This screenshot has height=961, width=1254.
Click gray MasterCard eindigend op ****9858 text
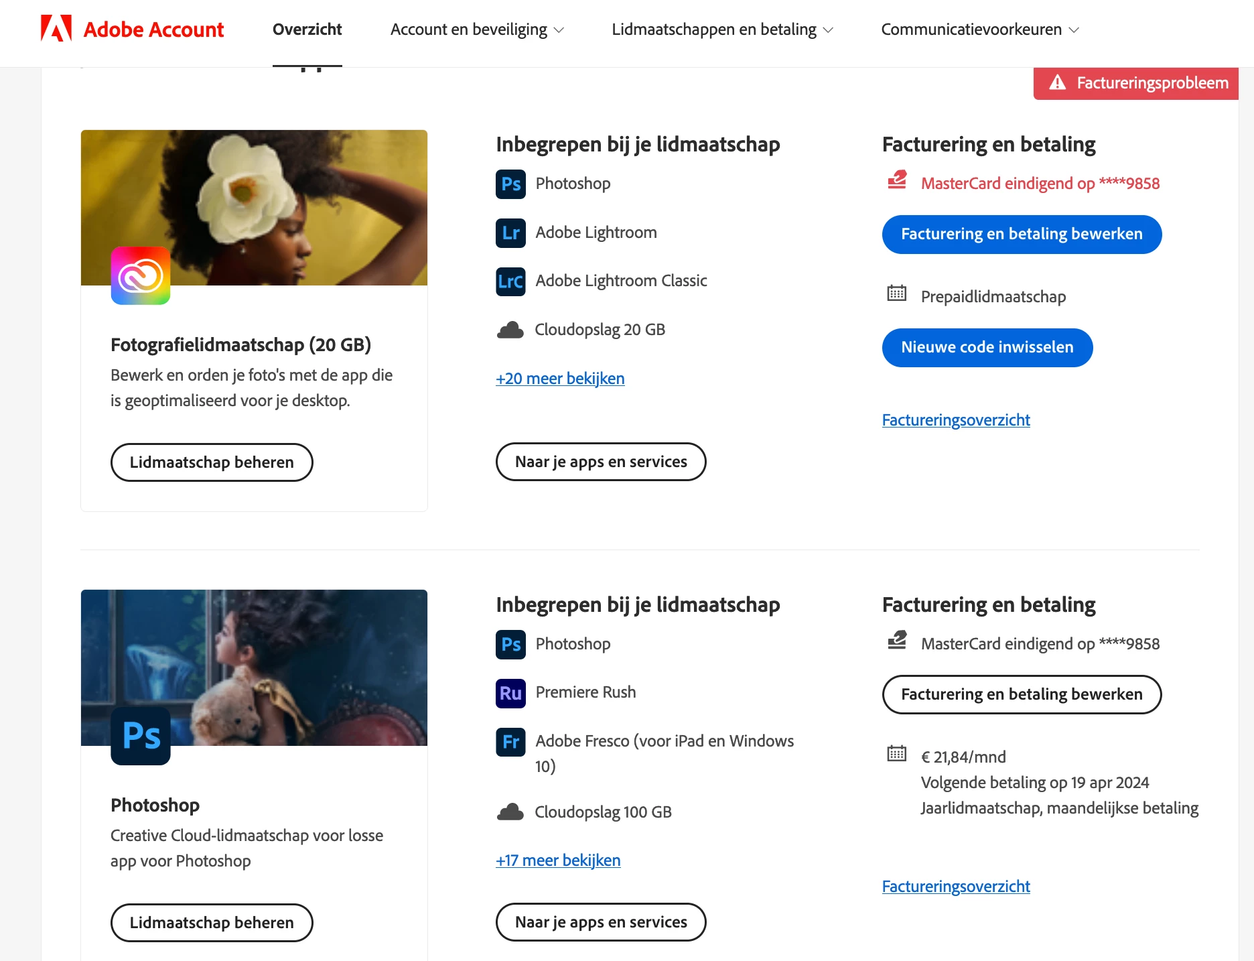coord(1040,644)
